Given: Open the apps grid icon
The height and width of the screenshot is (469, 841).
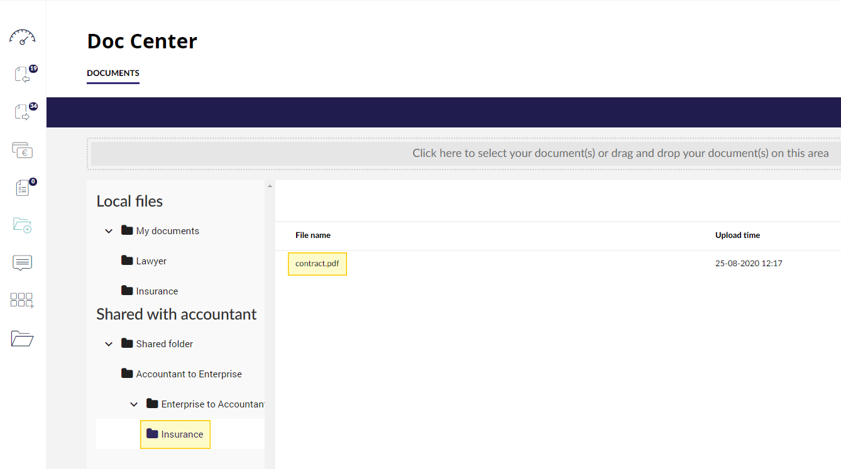Looking at the screenshot, I should click(23, 300).
